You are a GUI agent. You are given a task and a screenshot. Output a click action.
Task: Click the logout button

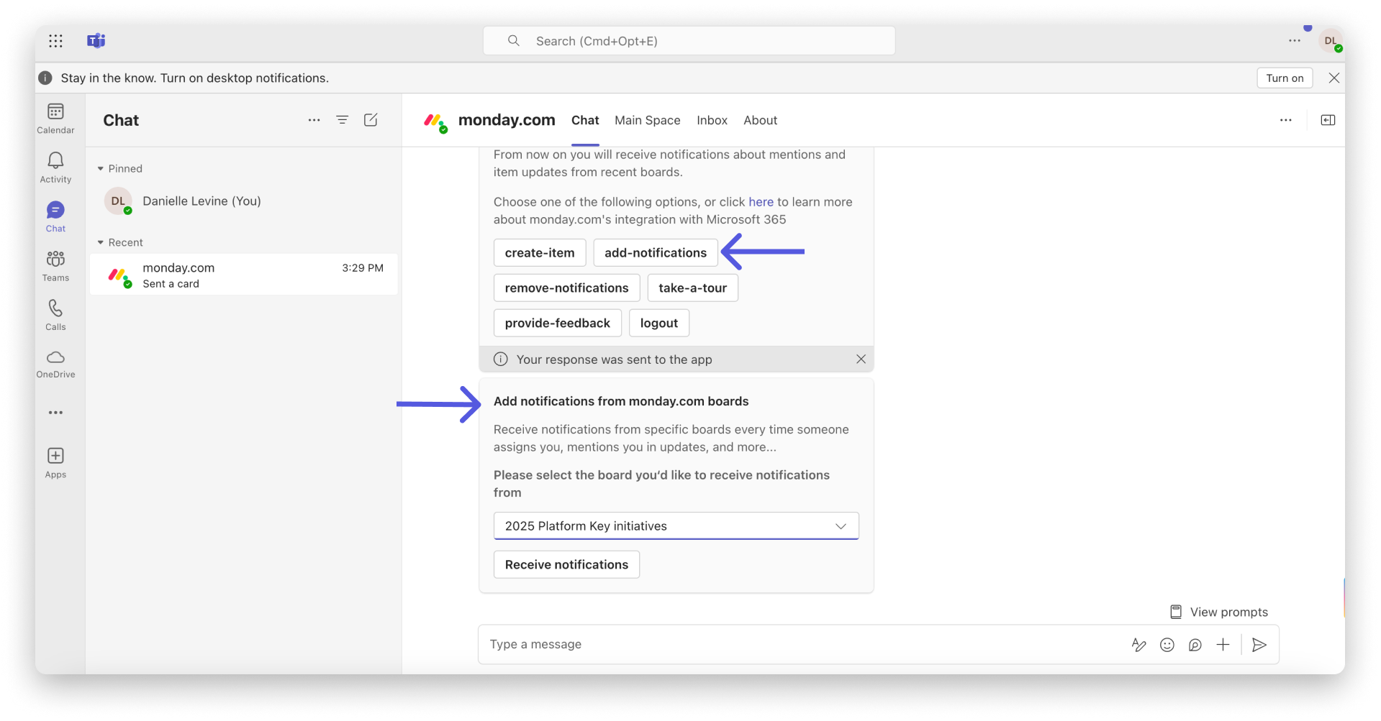658,323
